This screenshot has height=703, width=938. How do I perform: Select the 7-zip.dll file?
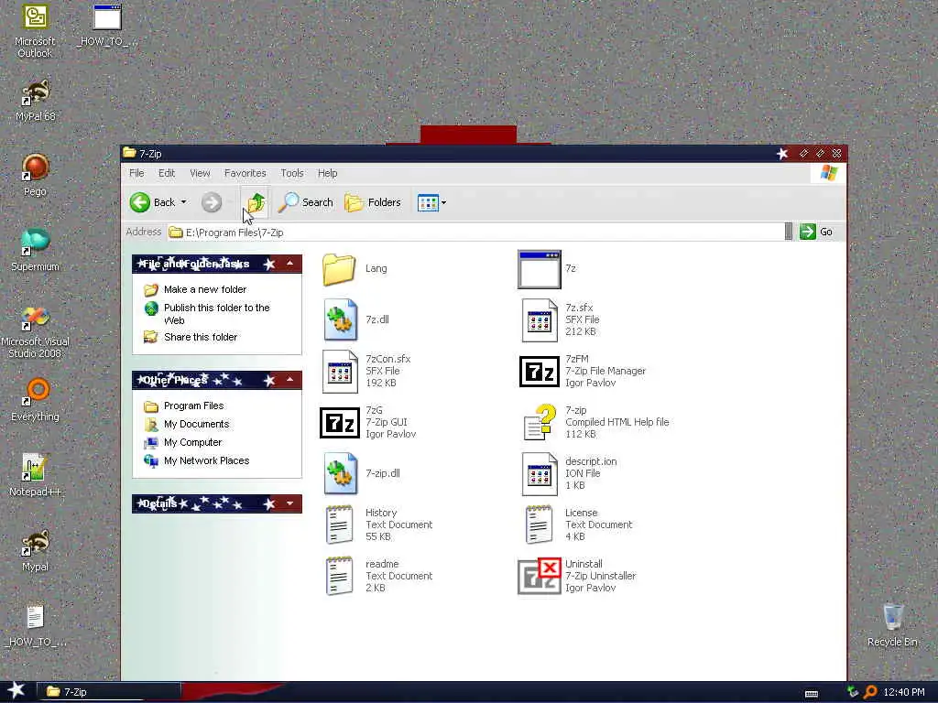coord(341,473)
